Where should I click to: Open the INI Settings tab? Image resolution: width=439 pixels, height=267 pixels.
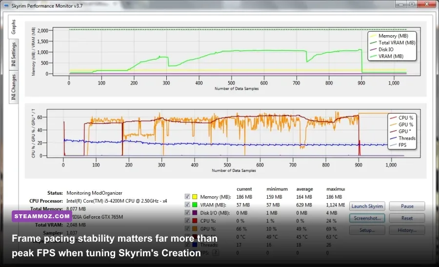14,55
